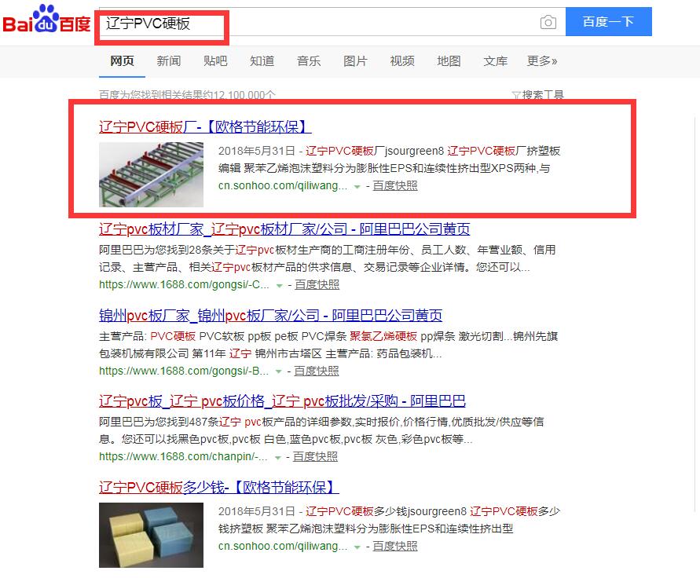This screenshot has width=700, height=578.
Task: Switch to the 地图 tab
Action: (449, 60)
